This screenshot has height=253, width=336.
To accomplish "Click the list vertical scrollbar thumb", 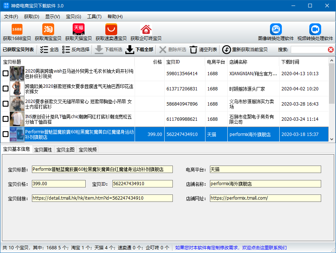I will click(x=332, y=83).
